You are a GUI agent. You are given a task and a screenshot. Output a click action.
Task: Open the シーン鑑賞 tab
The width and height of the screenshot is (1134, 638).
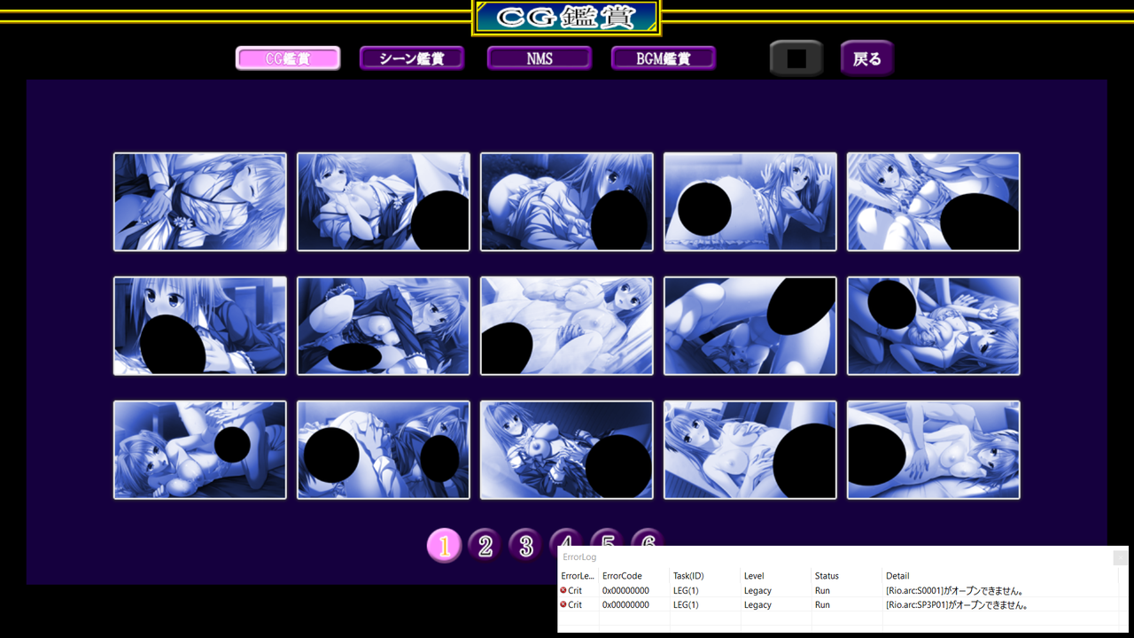coord(412,58)
